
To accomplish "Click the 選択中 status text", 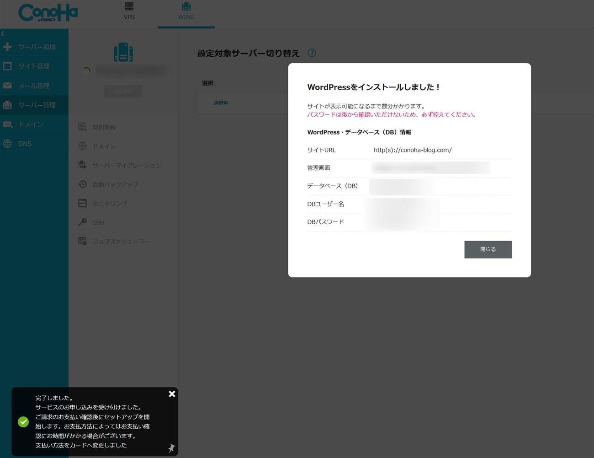I will pyautogui.click(x=221, y=103).
